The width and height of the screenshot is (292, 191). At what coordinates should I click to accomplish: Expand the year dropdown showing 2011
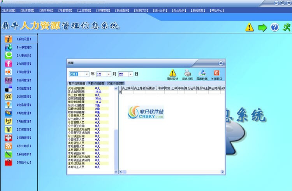(87, 74)
